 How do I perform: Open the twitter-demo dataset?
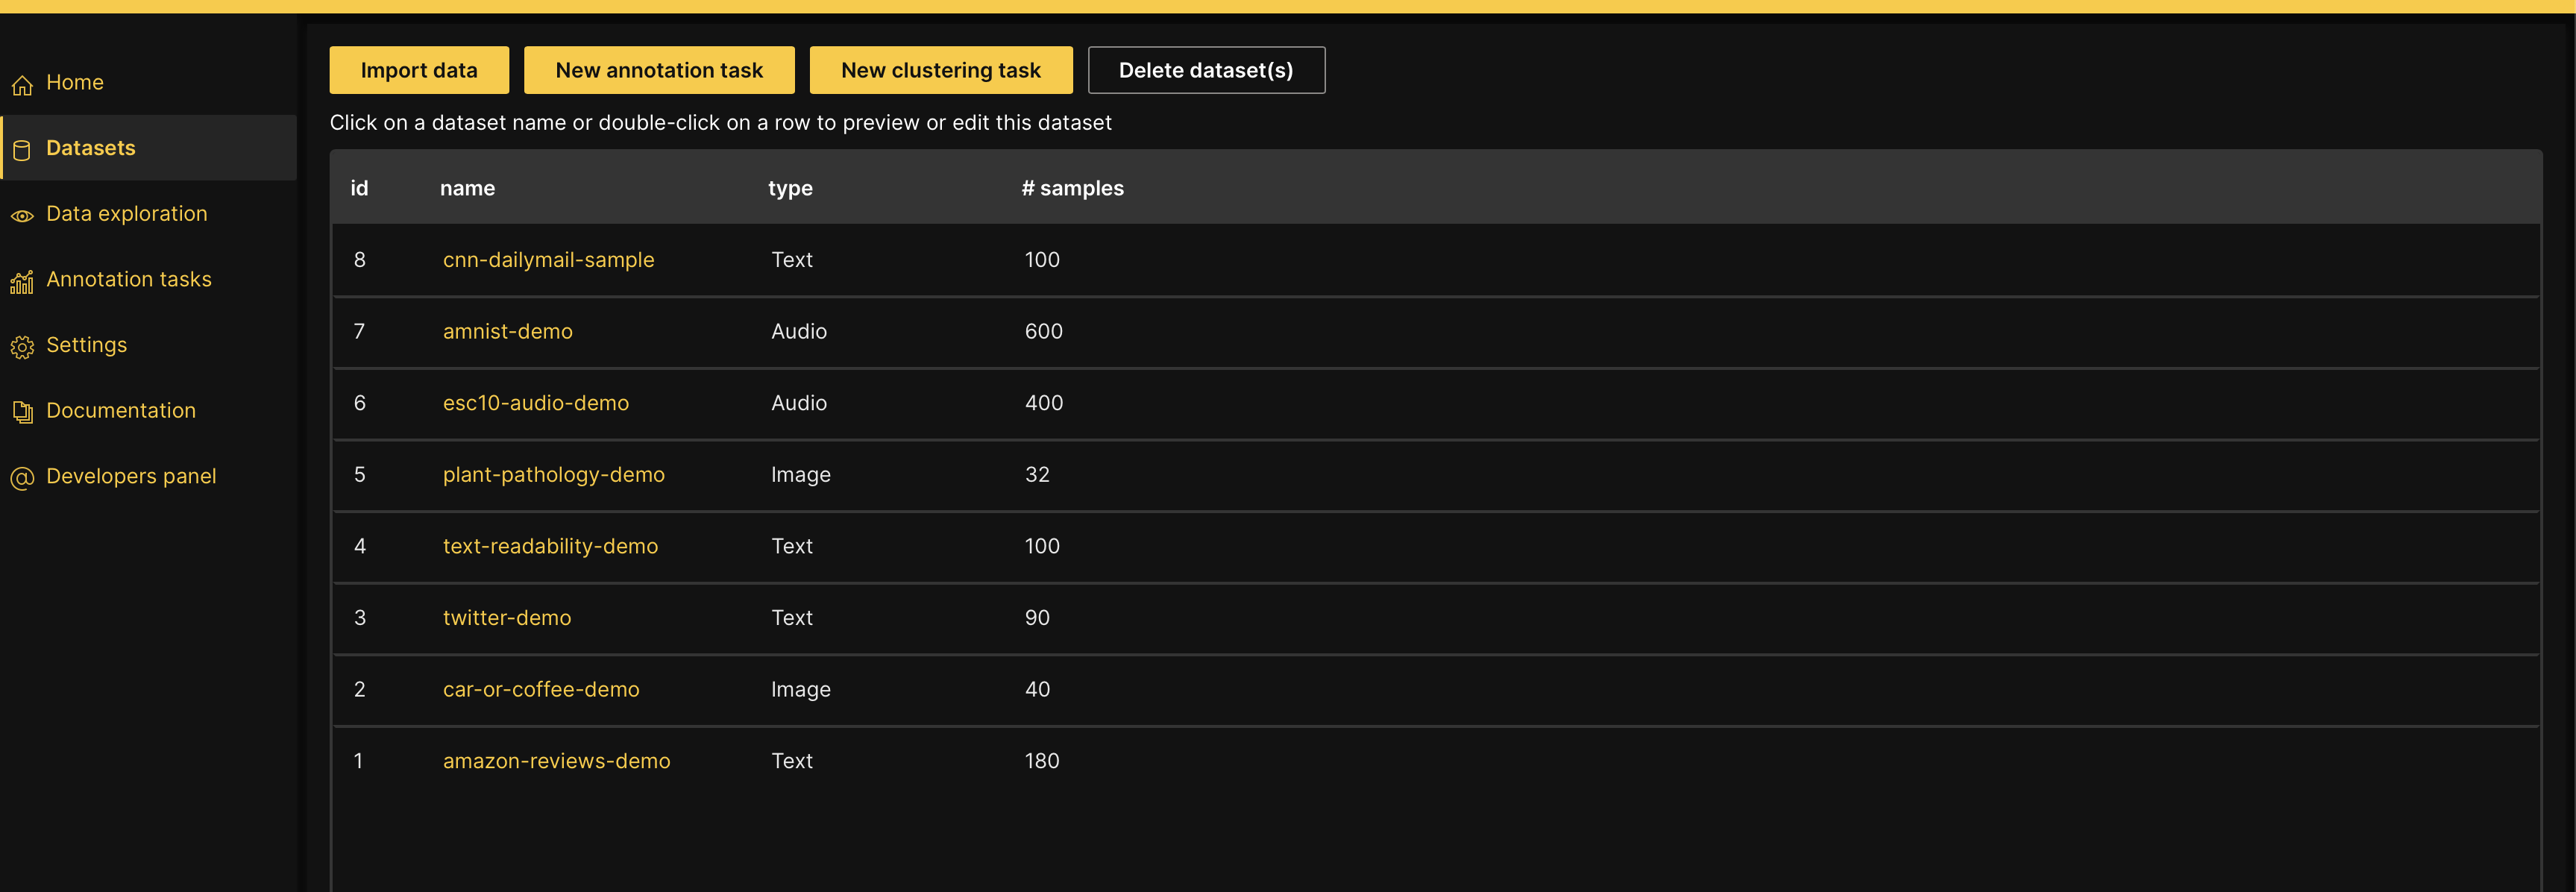pos(507,618)
